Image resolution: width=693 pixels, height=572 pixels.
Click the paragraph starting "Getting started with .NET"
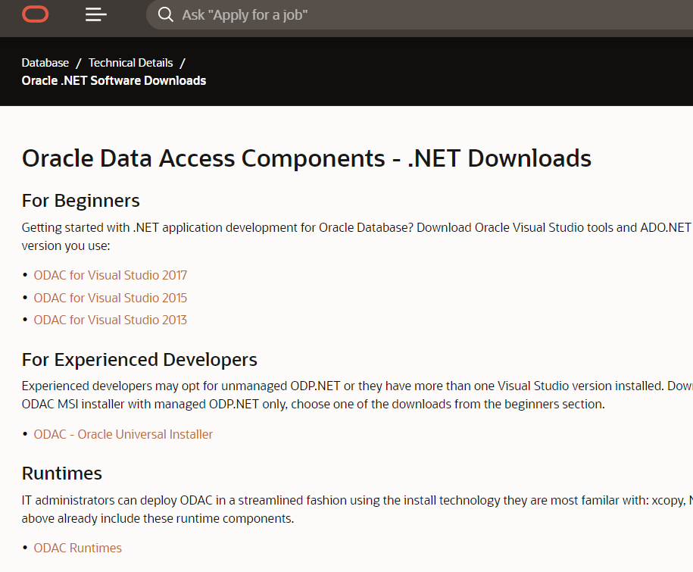point(356,236)
